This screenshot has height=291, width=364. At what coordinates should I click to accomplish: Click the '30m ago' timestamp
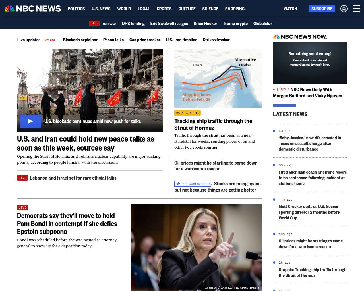pos(286,165)
